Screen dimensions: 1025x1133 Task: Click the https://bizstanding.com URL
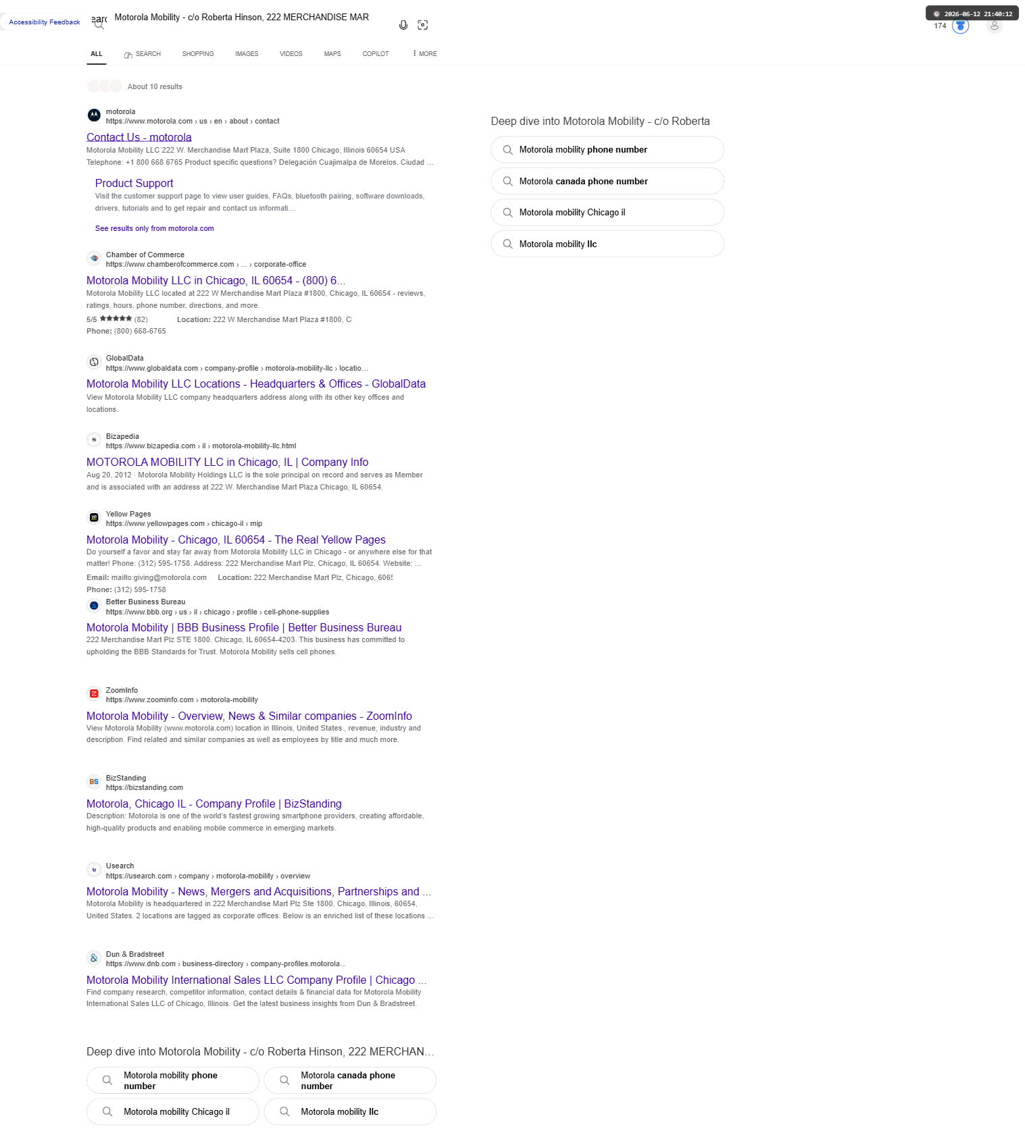145,788
